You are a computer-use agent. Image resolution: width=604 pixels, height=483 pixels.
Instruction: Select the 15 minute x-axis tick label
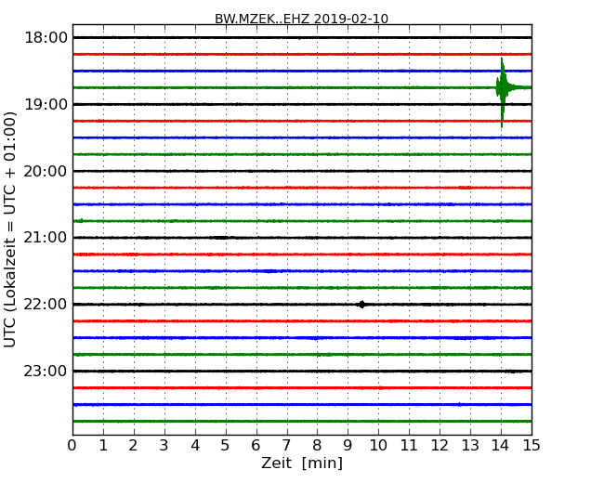(531, 446)
